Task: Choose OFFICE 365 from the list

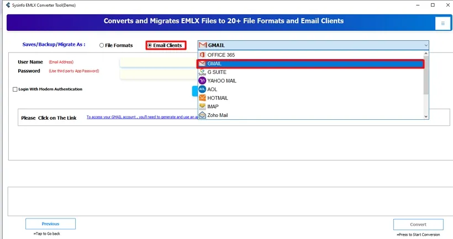Action: [310, 55]
